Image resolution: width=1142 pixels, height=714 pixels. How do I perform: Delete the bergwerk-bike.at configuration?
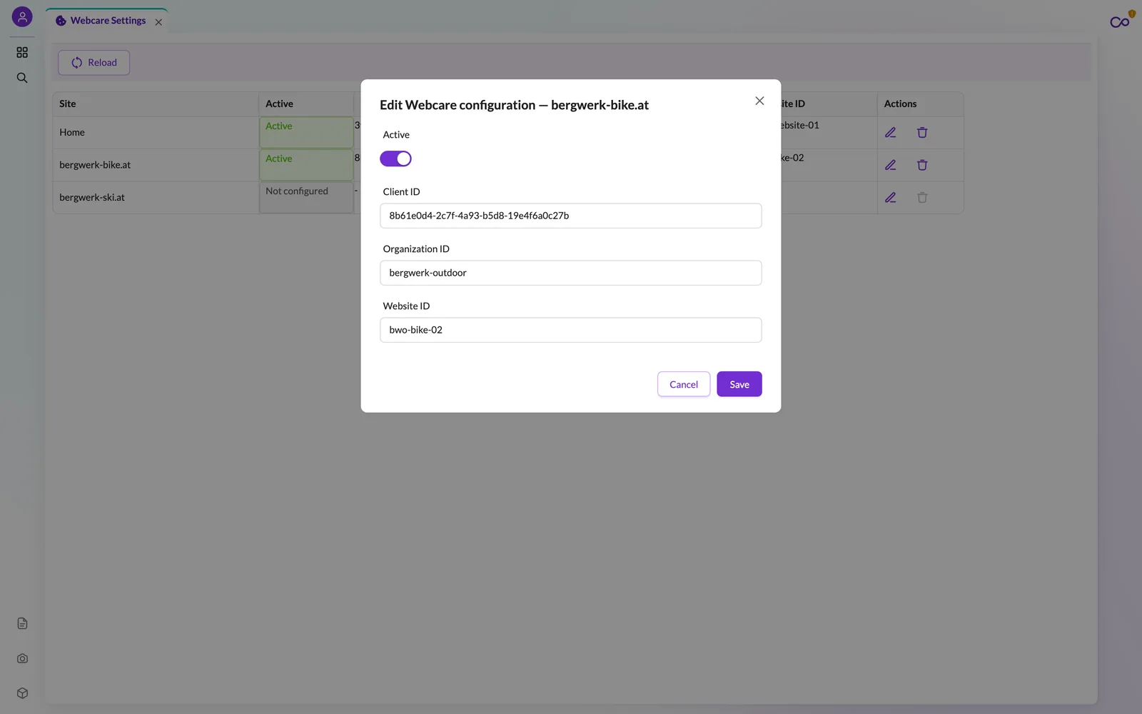click(922, 165)
